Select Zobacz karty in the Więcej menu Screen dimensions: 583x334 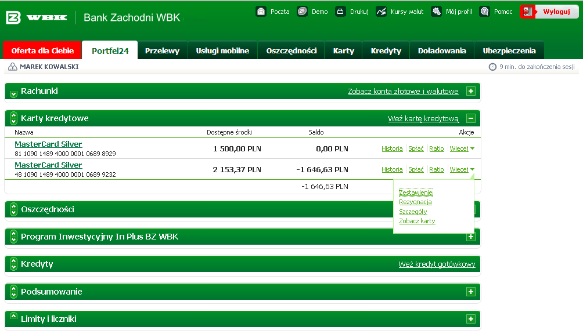click(417, 221)
